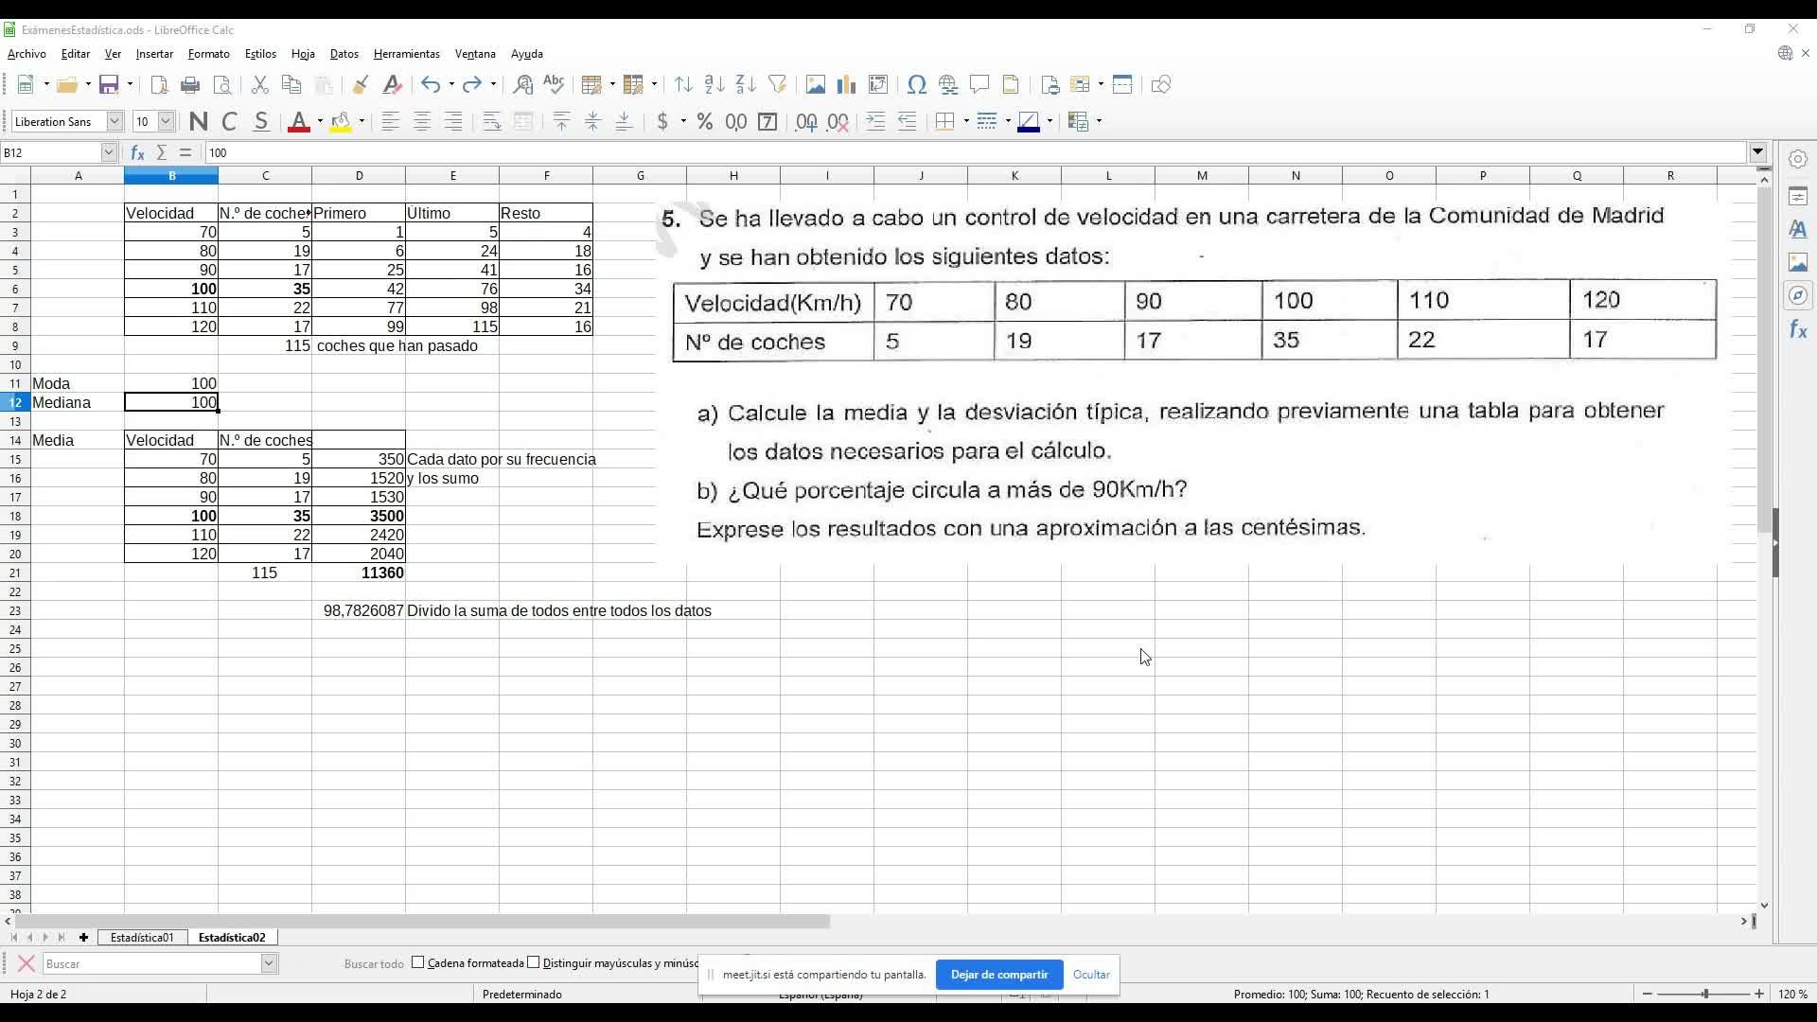Click the zoom slider in status bar
Screen dimensions: 1817x1022
1704,994
